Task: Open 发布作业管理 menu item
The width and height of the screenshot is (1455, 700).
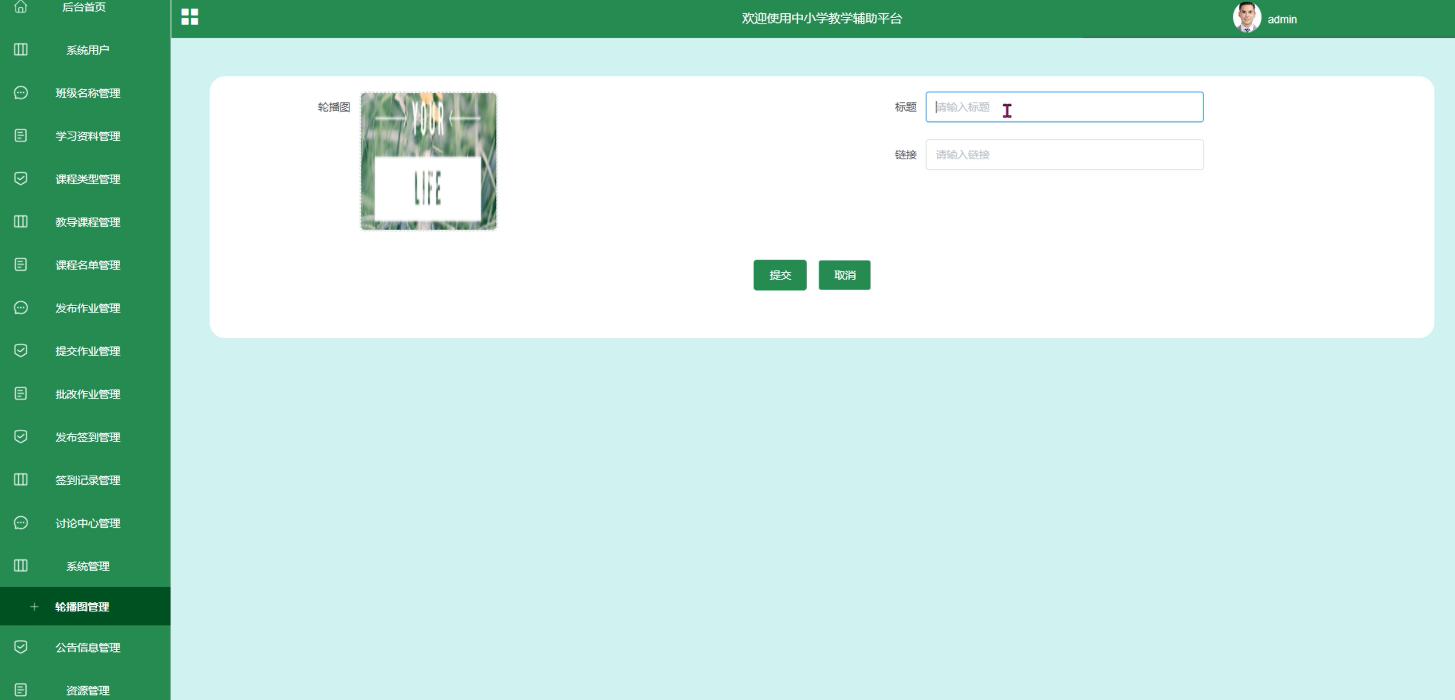Action: click(87, 308)
